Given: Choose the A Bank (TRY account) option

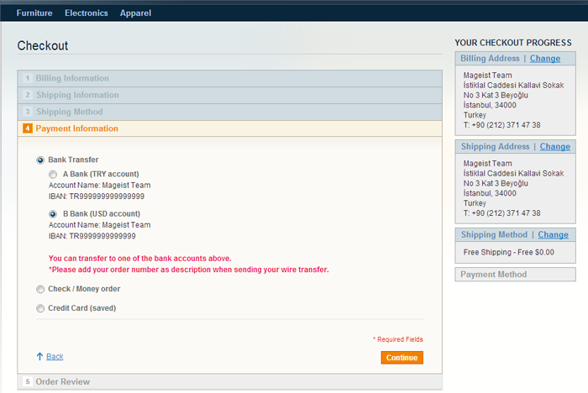Looking at the screenshot, I should point(53,175).
